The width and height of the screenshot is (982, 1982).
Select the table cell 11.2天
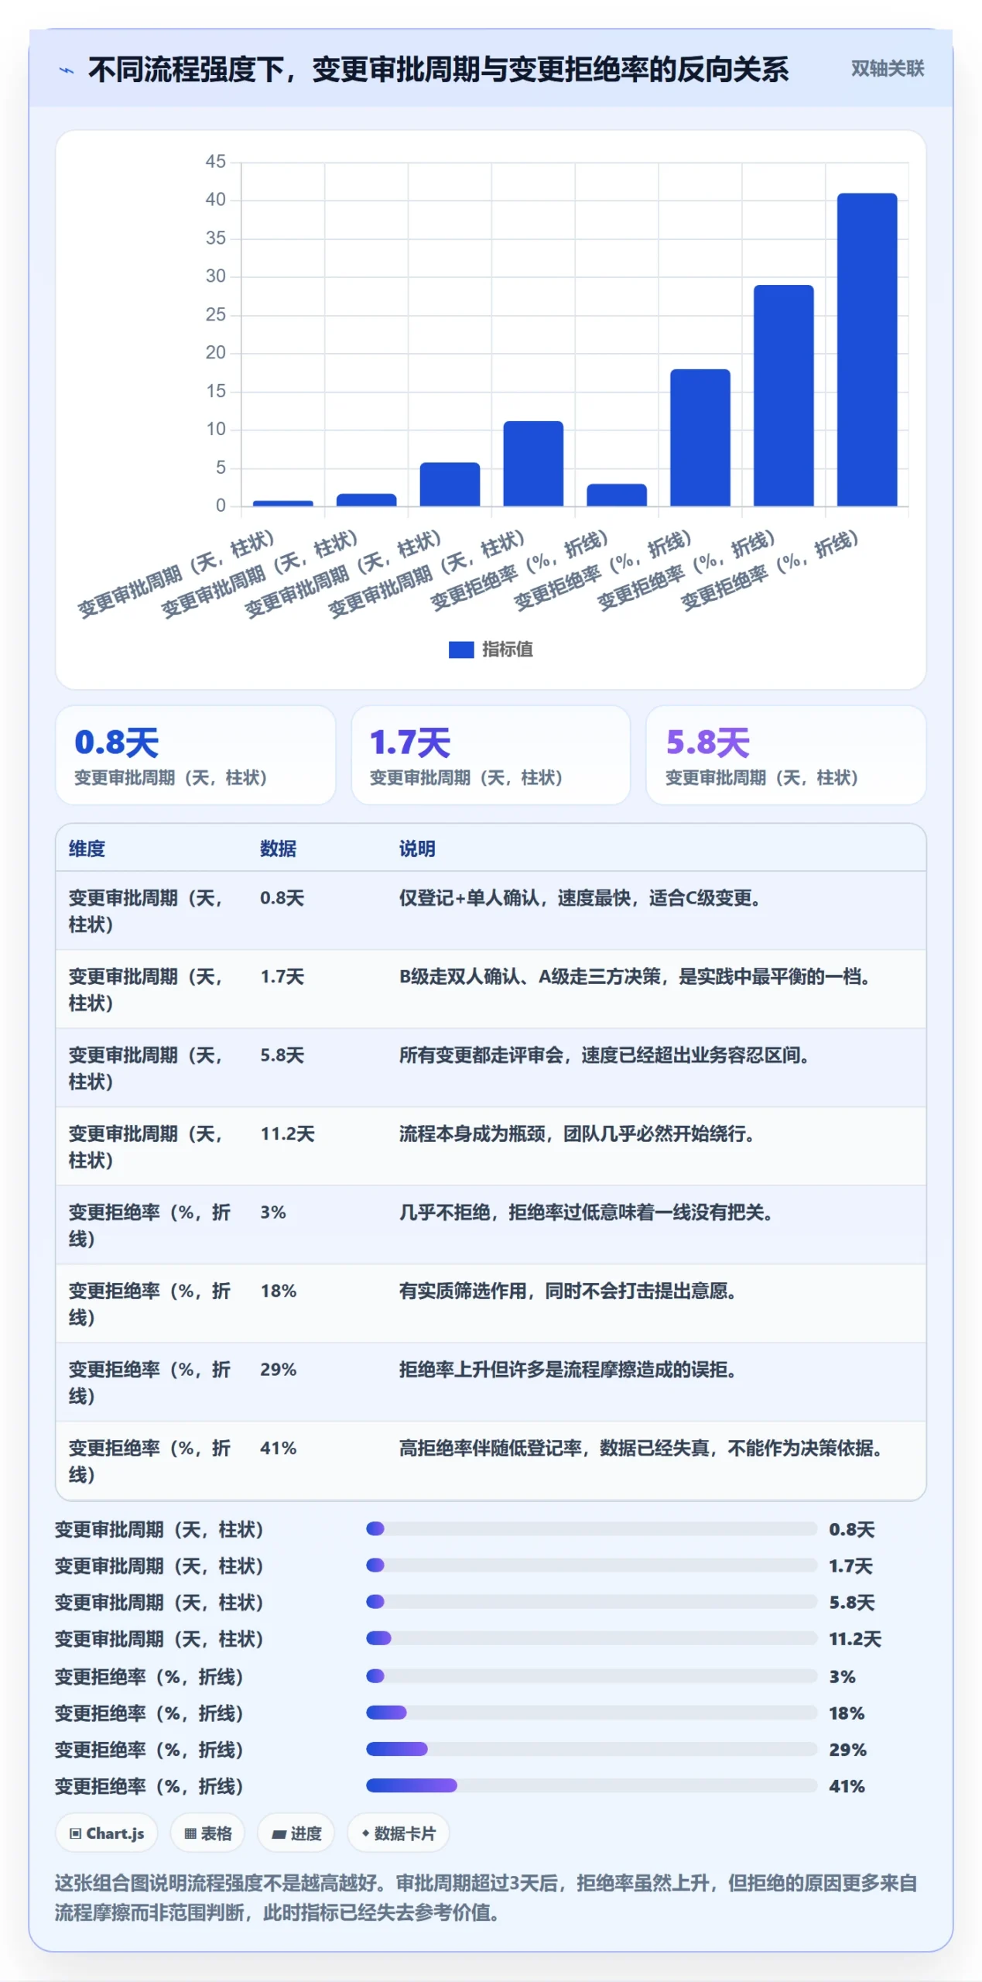[x=287, y=1133]
